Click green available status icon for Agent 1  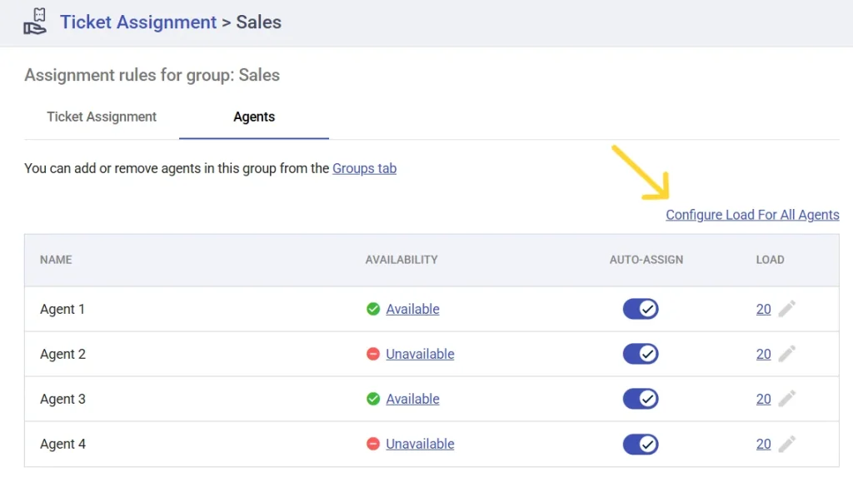click(373, 309)
